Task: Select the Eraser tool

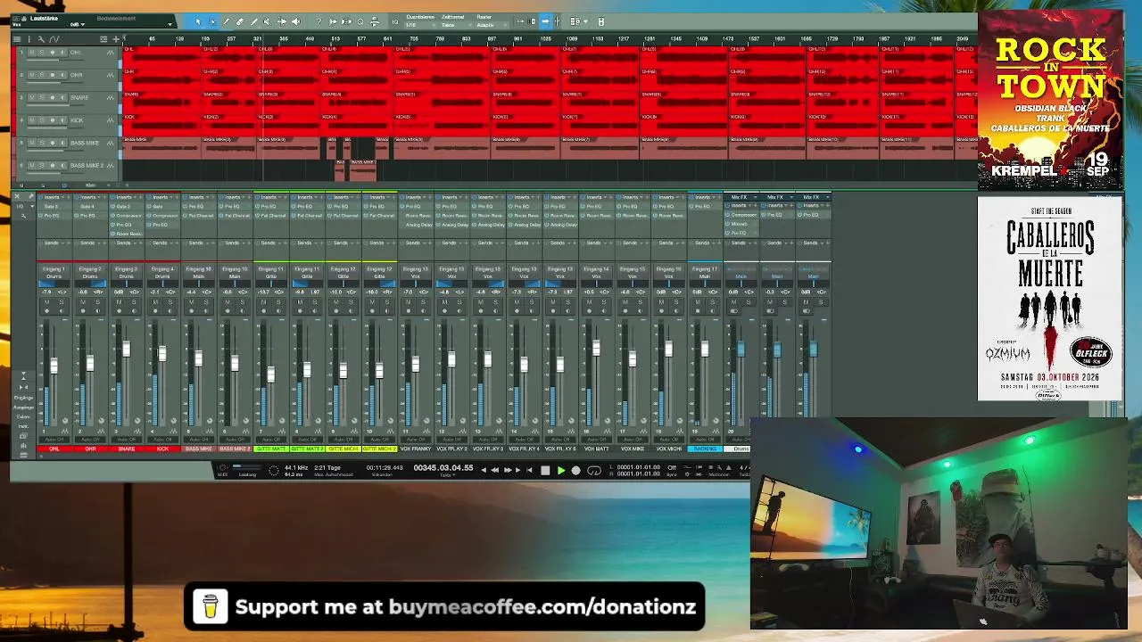Action: coord(240,22)
